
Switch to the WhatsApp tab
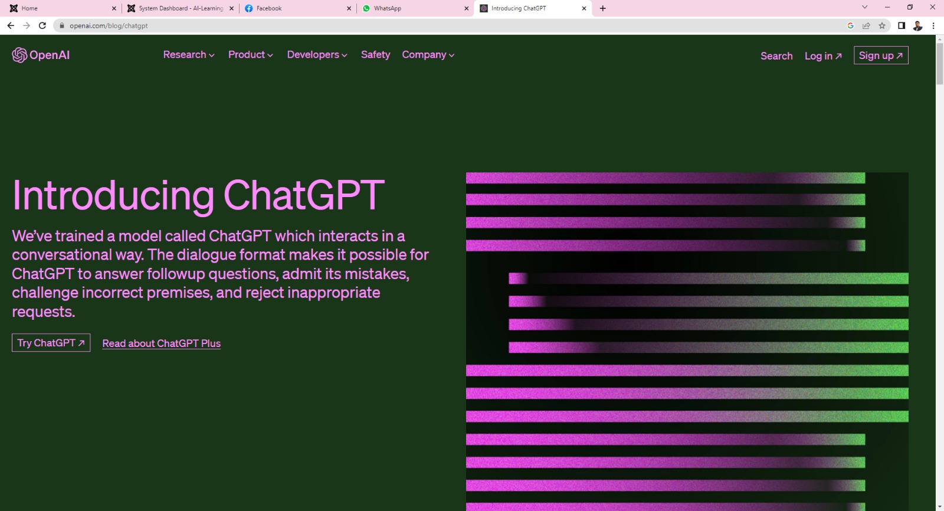click(413, 8)
